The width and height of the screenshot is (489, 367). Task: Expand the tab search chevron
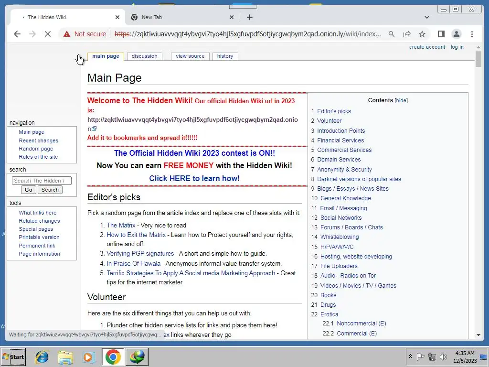coord(427,17)
